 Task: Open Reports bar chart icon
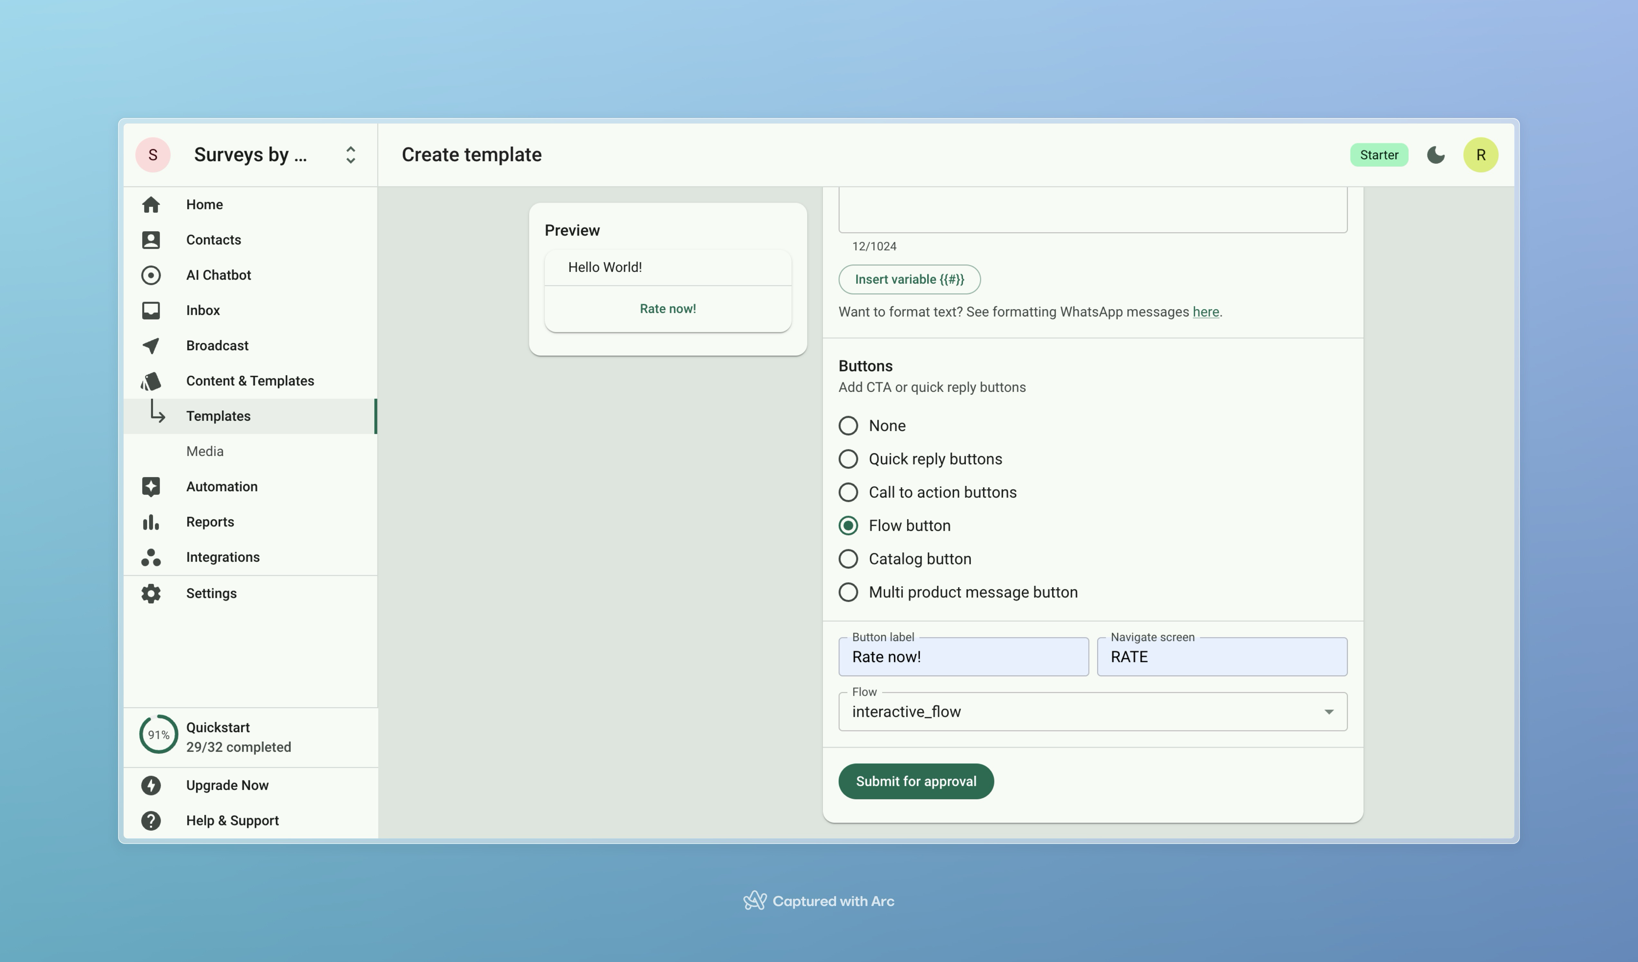pyautogui.click(x=151, y=522)
